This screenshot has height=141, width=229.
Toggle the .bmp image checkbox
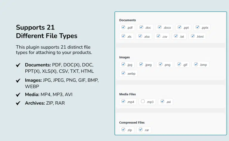pos(196,64)
